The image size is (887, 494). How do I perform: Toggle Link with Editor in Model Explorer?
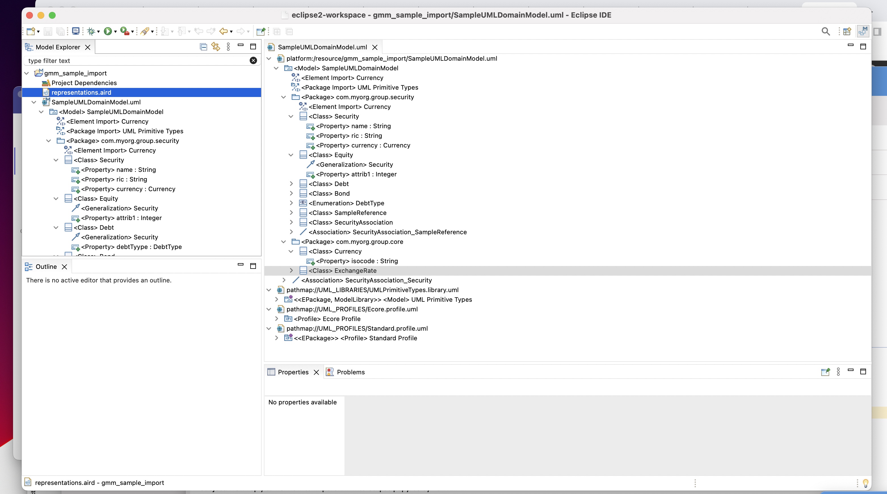[216, 47]
